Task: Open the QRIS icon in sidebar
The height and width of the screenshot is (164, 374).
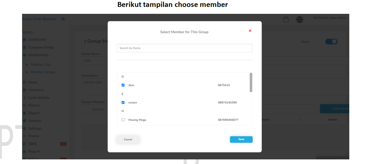Action: pyautogui.click(x=24, y=144)
